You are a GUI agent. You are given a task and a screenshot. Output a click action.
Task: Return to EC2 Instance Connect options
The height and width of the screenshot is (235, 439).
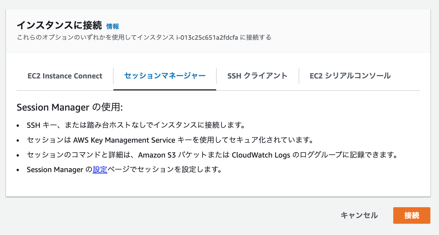tap(65, 76)
